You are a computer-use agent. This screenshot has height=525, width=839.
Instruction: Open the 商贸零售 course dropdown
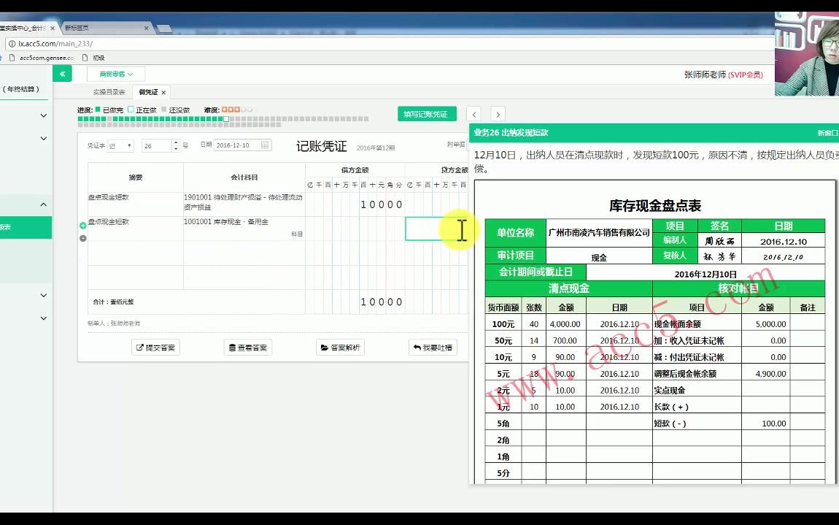point(115,74)
